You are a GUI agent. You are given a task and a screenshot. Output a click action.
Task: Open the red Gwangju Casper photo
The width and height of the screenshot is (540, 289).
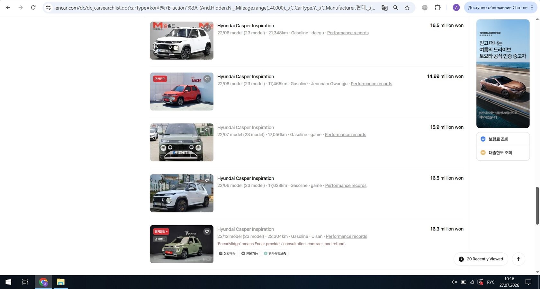182,91
